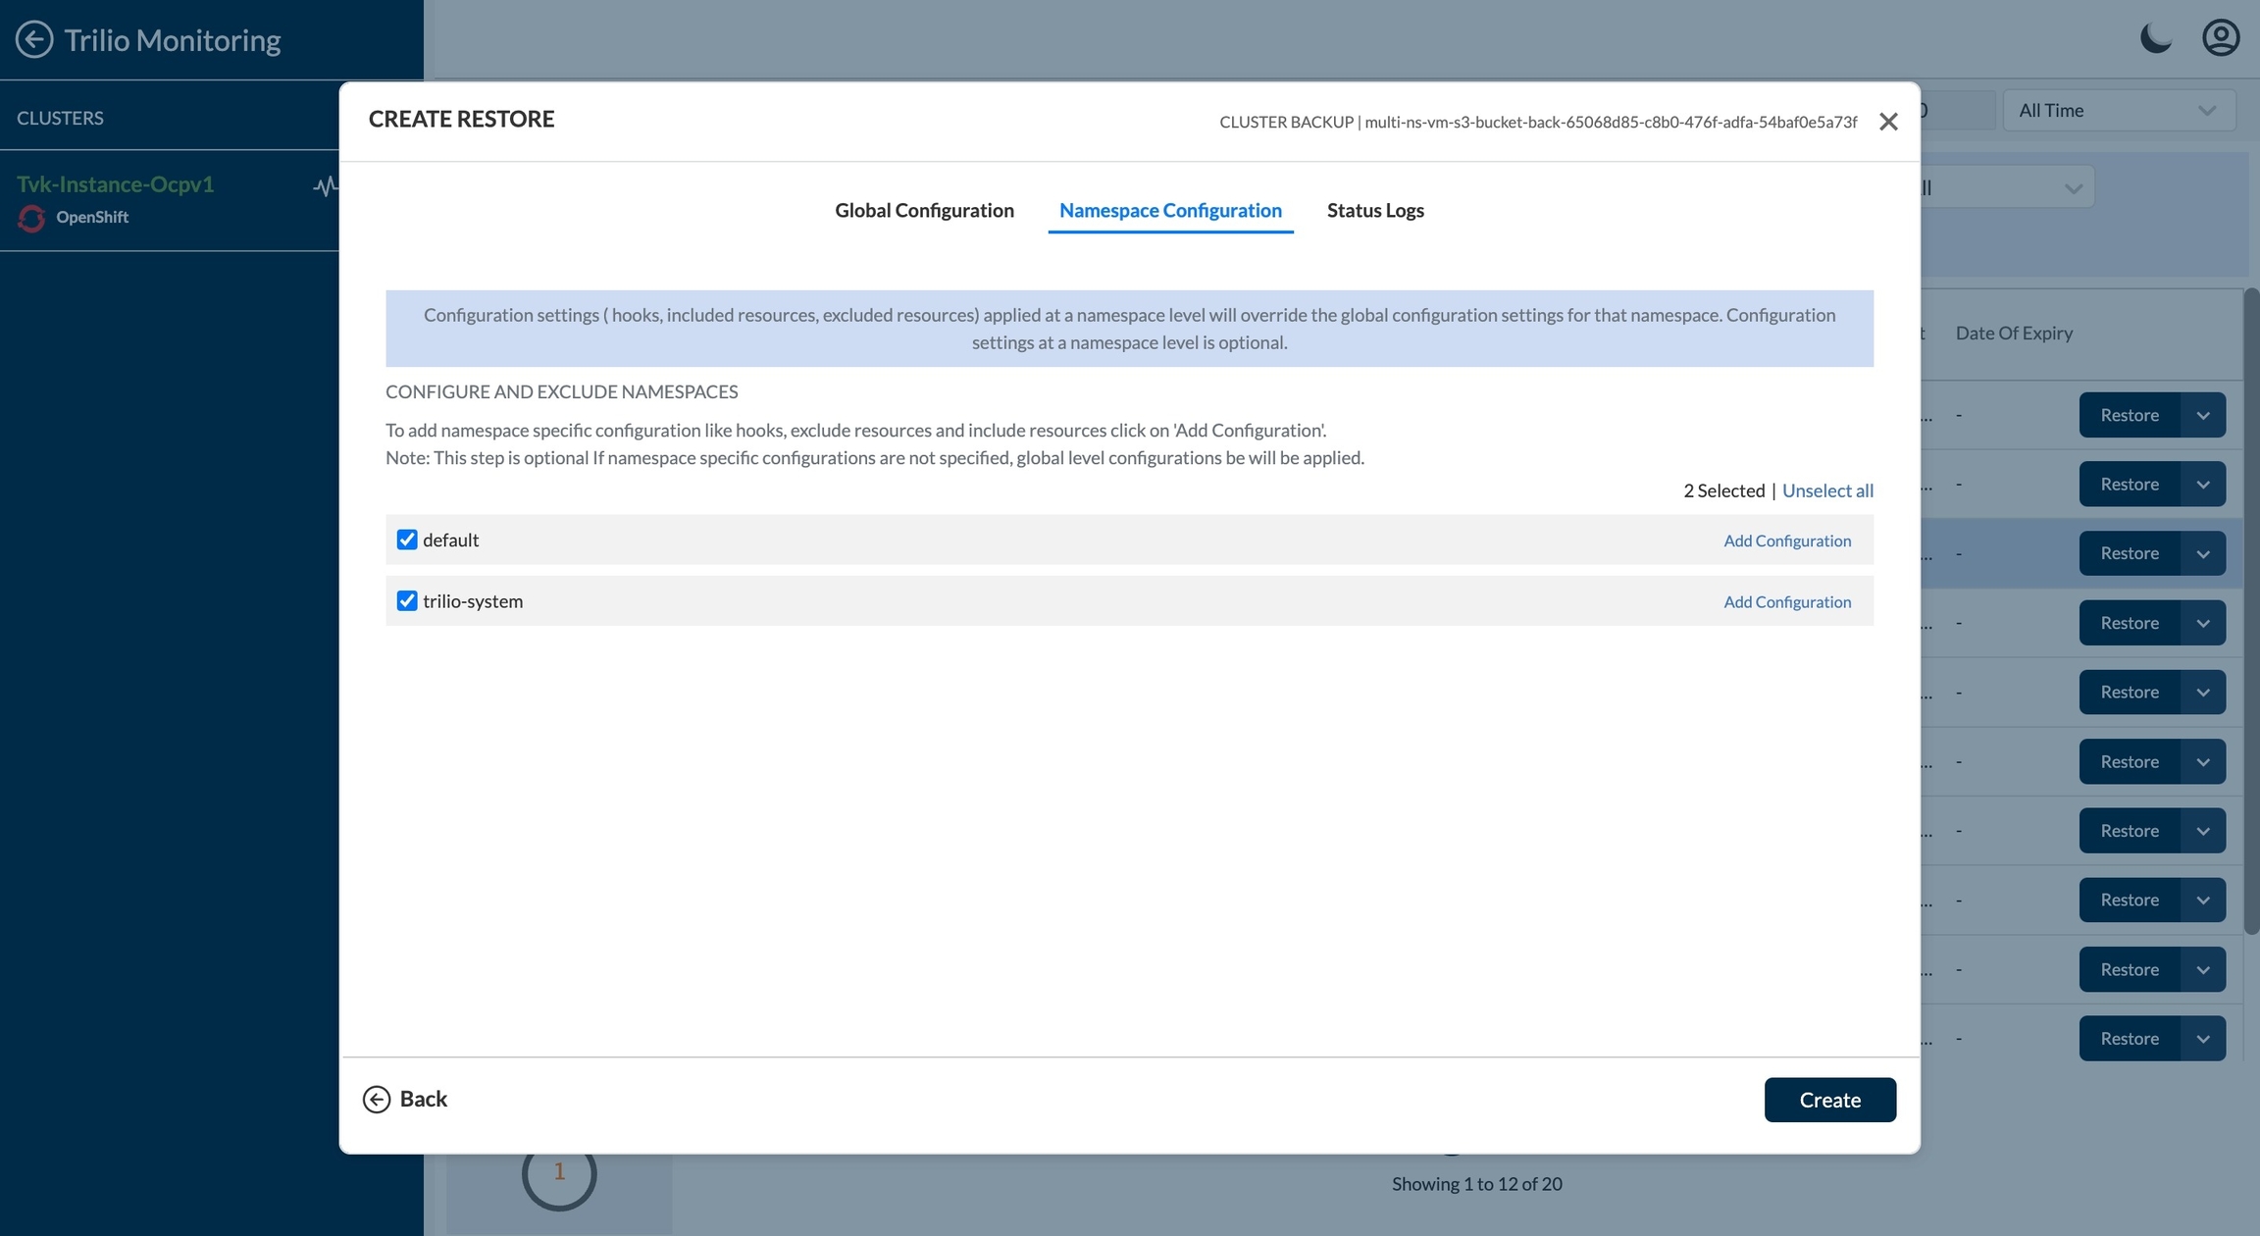Image resolution: width=2260 pixels, height=1236 pixels.
Task: Toggle dark mode moon icon
Action: point(2155,39)
